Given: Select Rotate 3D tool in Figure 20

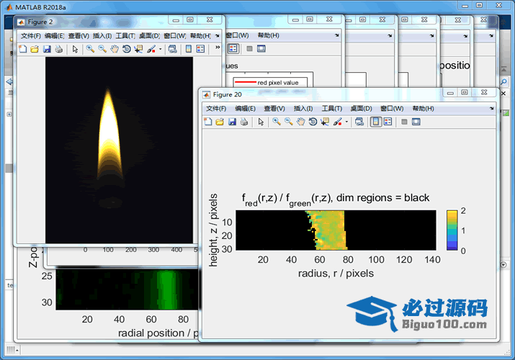Looking at the screenshot, I should pos(313,122).
